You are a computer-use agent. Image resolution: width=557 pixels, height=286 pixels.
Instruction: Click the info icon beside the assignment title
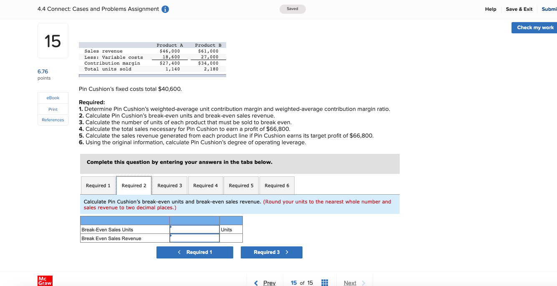[165, 8]
